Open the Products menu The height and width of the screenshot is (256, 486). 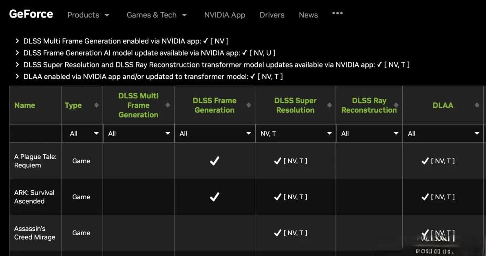pos(88,15)
